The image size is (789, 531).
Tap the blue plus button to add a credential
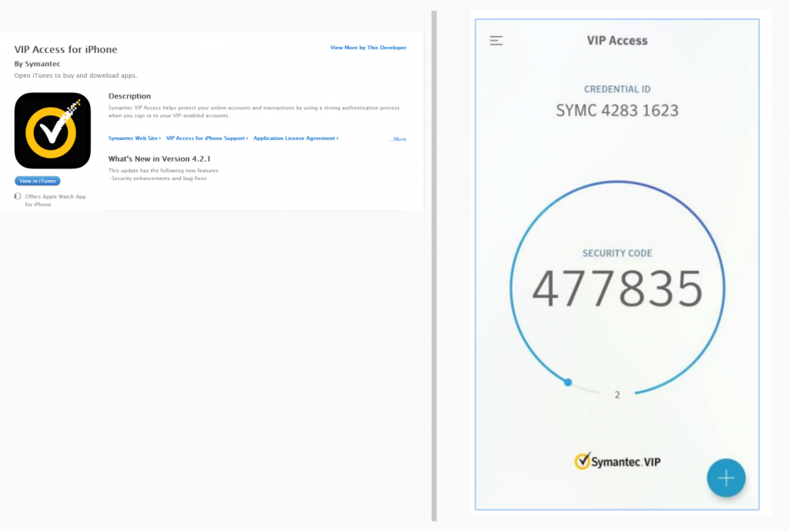point(726,478)
